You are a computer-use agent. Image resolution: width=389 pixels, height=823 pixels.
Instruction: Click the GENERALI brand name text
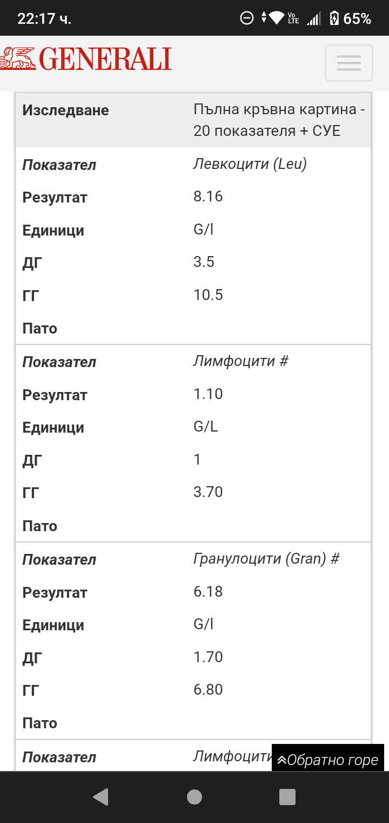(x=105, y=60)
